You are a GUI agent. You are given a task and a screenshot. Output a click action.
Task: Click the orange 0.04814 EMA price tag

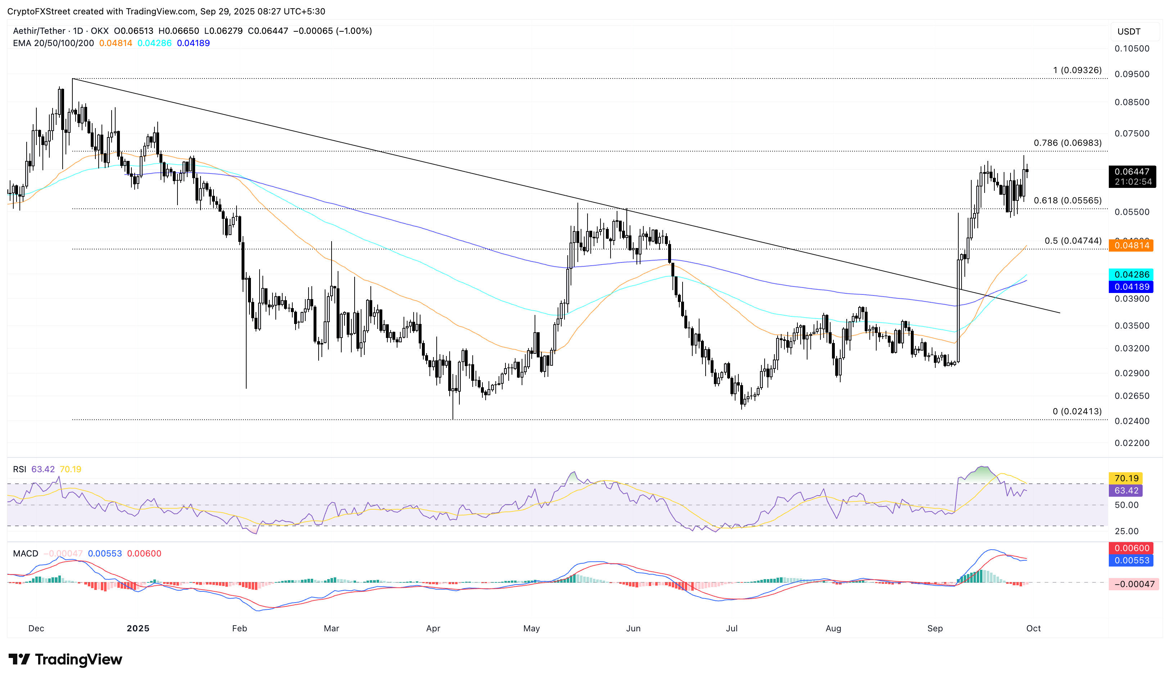[1131, 245]
